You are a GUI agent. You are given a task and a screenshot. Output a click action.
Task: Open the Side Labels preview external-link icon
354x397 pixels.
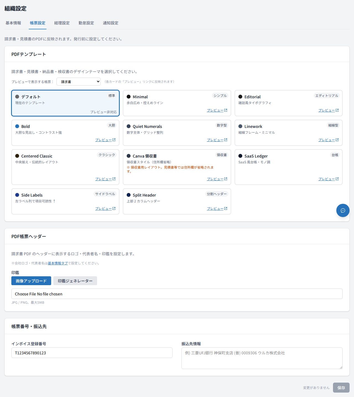point(114,208)
